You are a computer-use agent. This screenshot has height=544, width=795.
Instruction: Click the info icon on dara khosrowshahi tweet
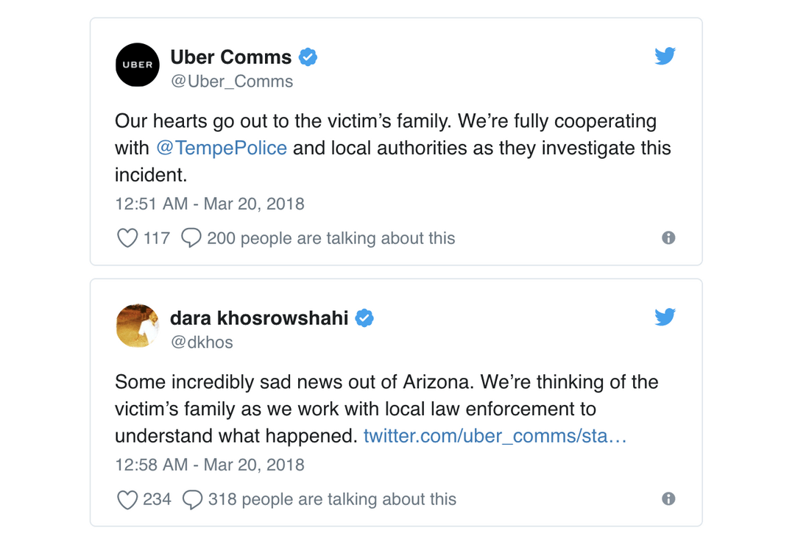(x=668, y=498)
